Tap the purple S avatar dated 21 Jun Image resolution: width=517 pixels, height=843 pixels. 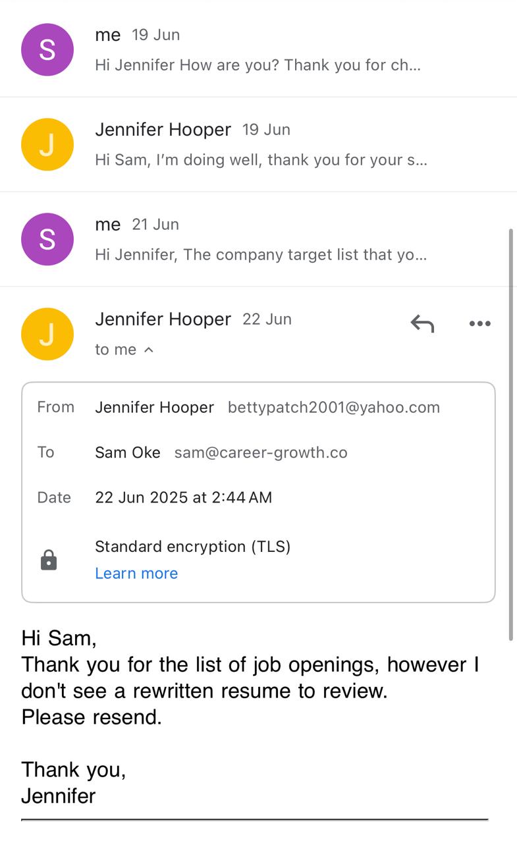coord(47,240)
